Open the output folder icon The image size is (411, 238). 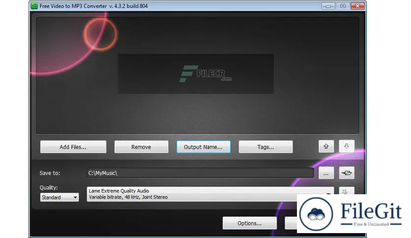347,173
